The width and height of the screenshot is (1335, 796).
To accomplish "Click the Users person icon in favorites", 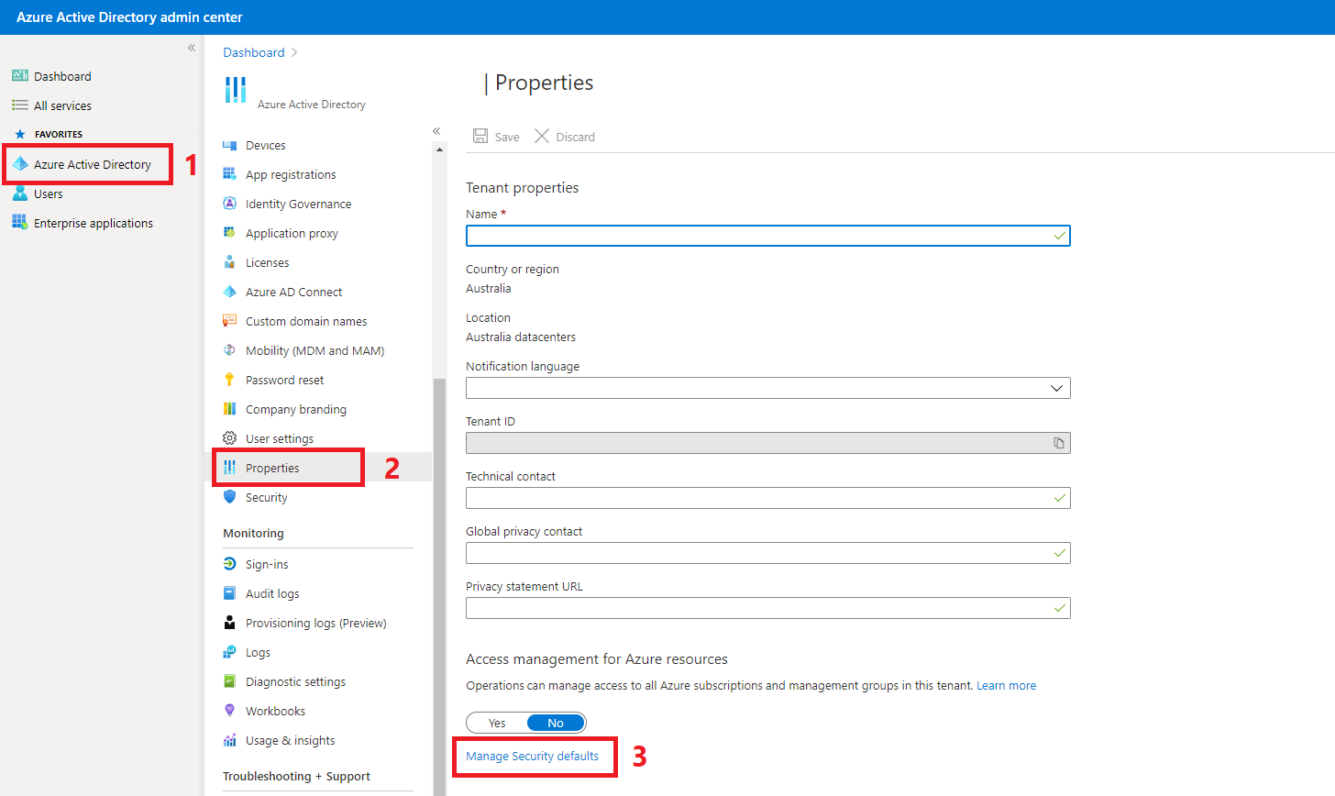I will coord(19,193).
